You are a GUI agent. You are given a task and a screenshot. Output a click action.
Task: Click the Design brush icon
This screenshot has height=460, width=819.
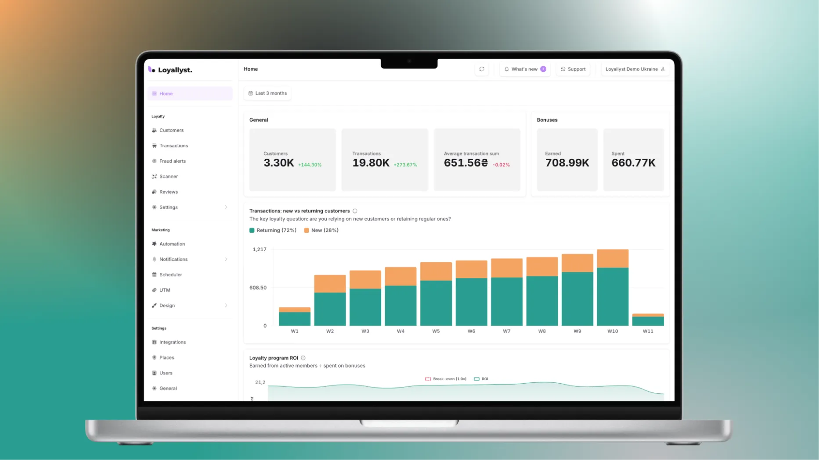[154, 305]
